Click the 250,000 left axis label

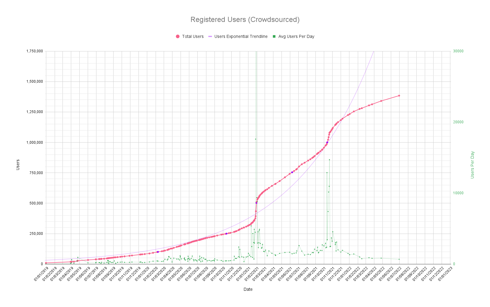pyautogui.click(x=36, y=234)
